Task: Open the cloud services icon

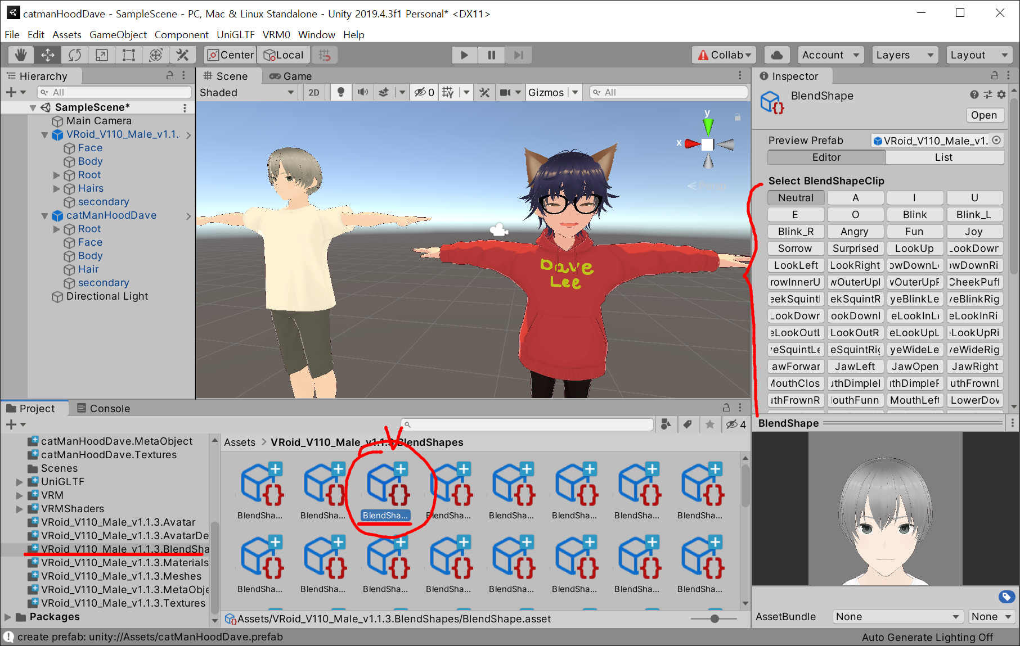Action: coord(777,55)
